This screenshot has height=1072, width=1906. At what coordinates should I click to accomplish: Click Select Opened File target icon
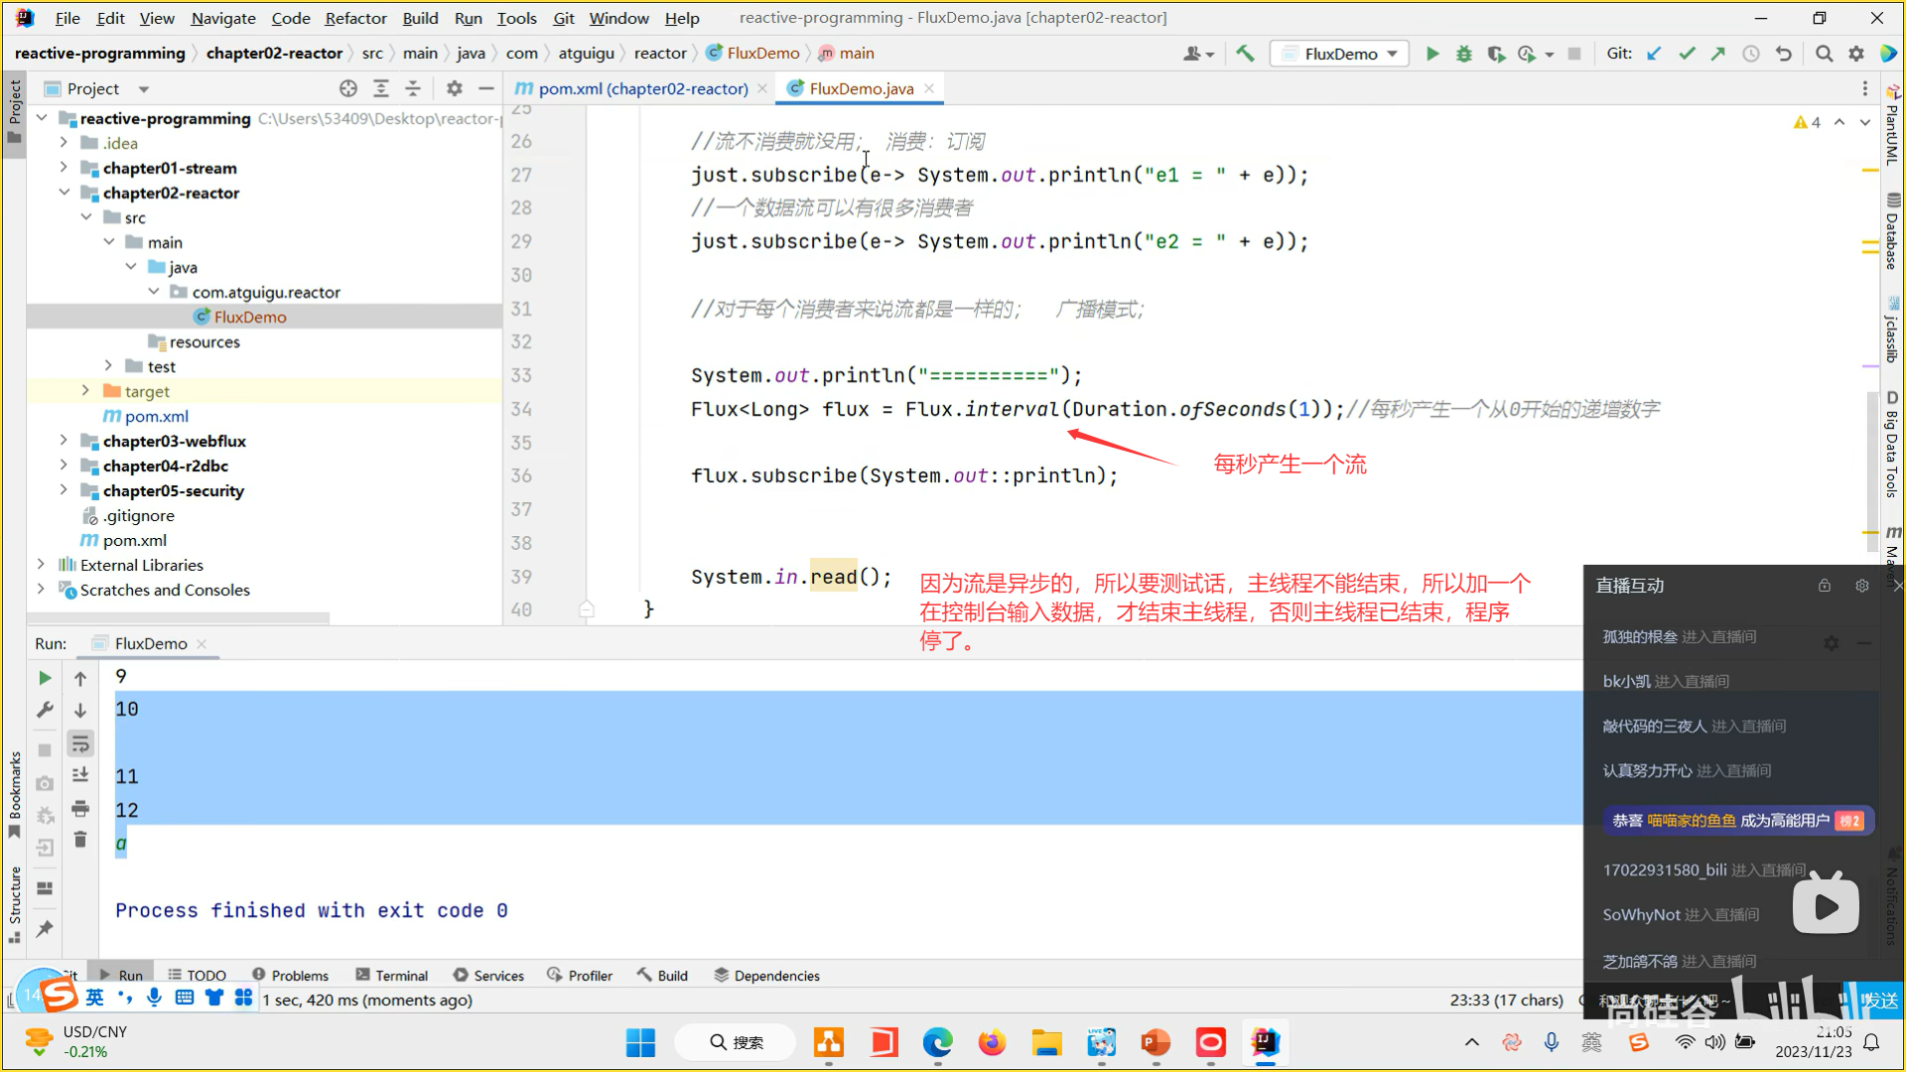348,88
